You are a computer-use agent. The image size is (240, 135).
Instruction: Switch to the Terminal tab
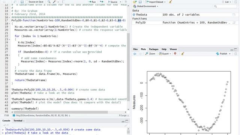18,121
